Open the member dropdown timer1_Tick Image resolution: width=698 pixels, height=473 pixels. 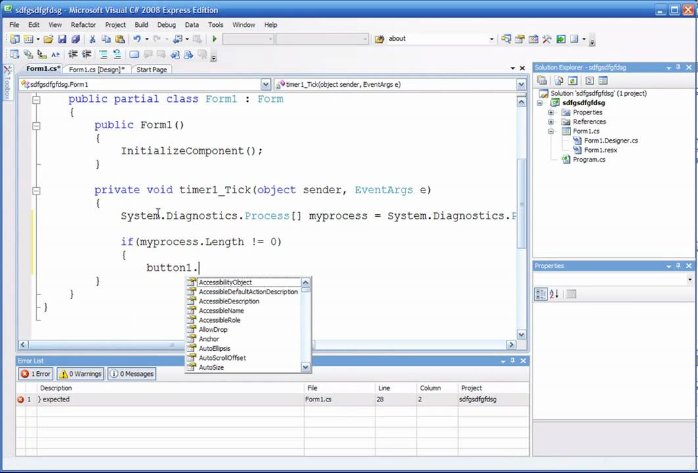(521, 85)
